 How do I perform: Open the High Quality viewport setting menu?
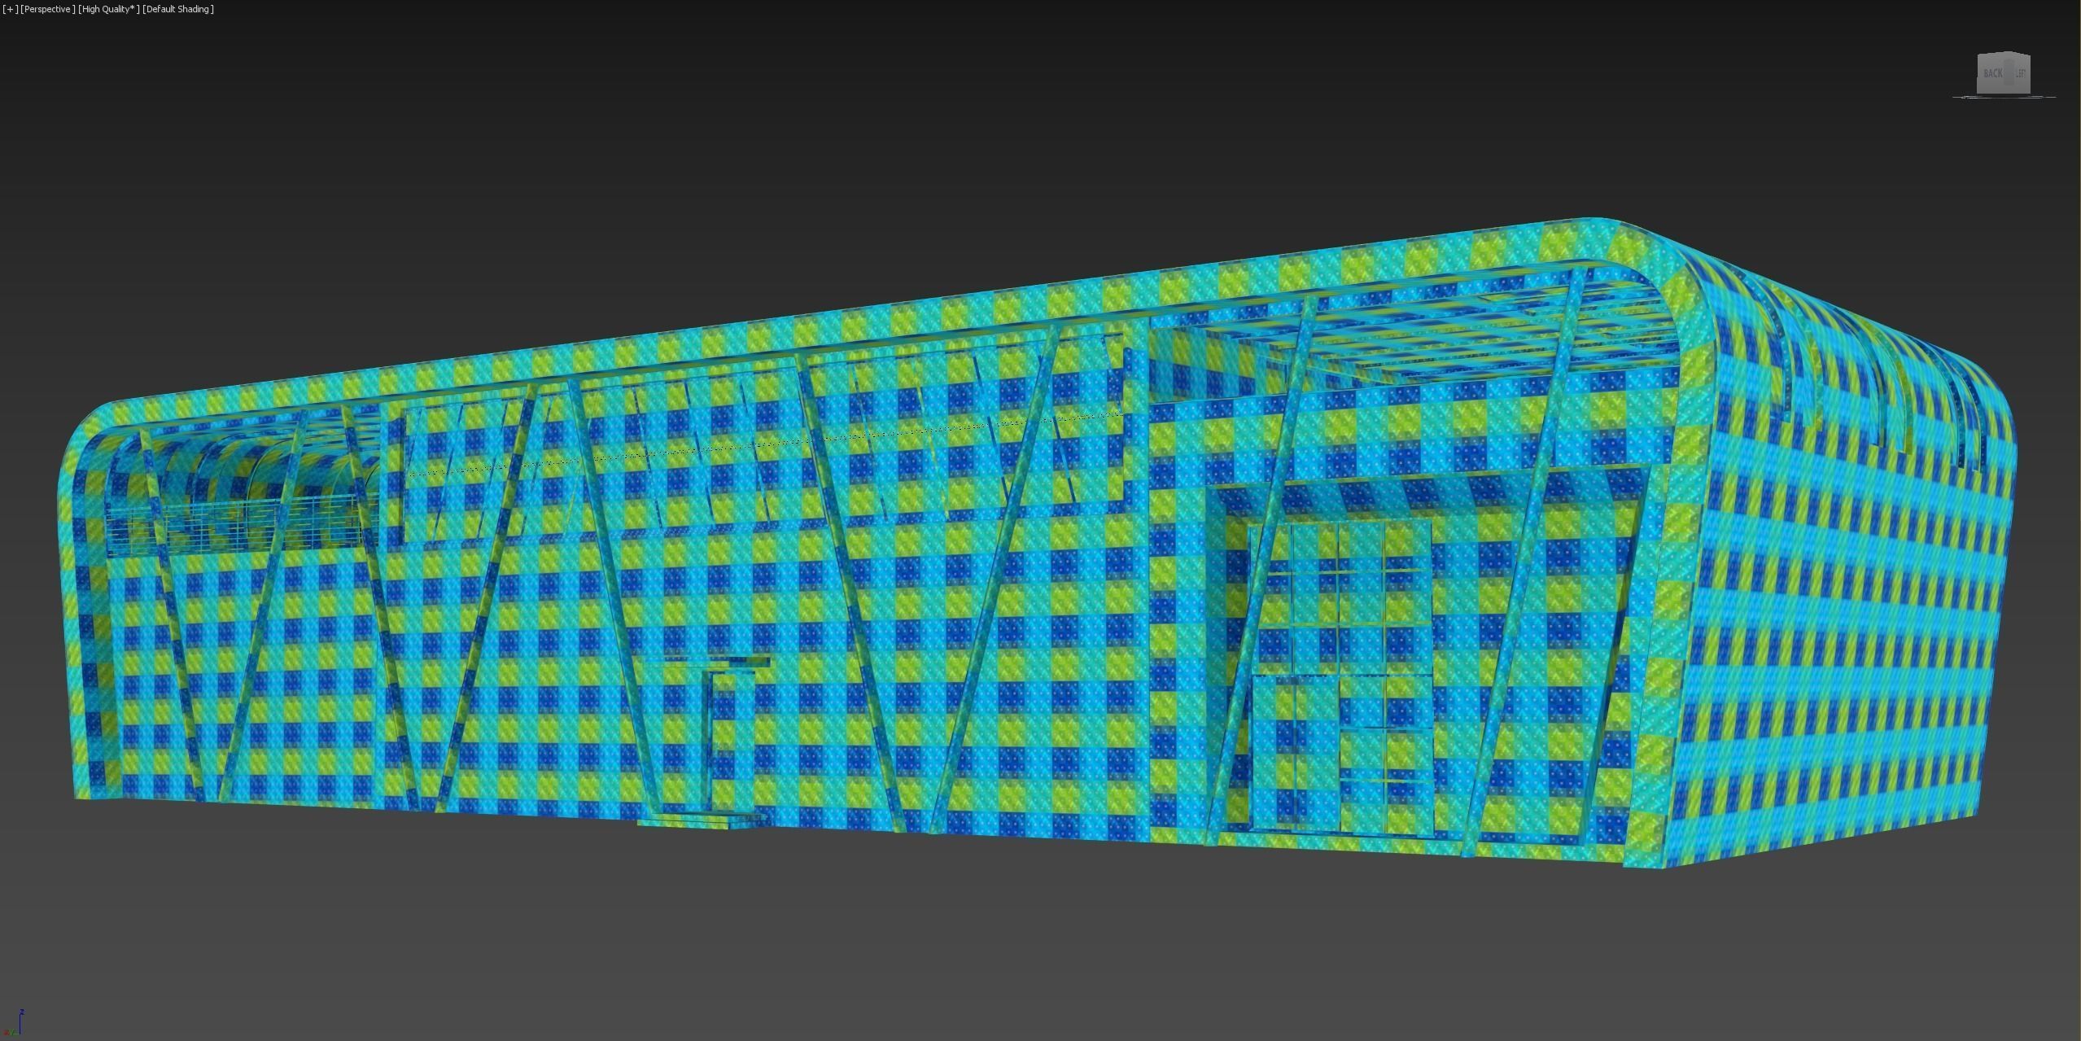pyautogui.click(x=109, y=9)
